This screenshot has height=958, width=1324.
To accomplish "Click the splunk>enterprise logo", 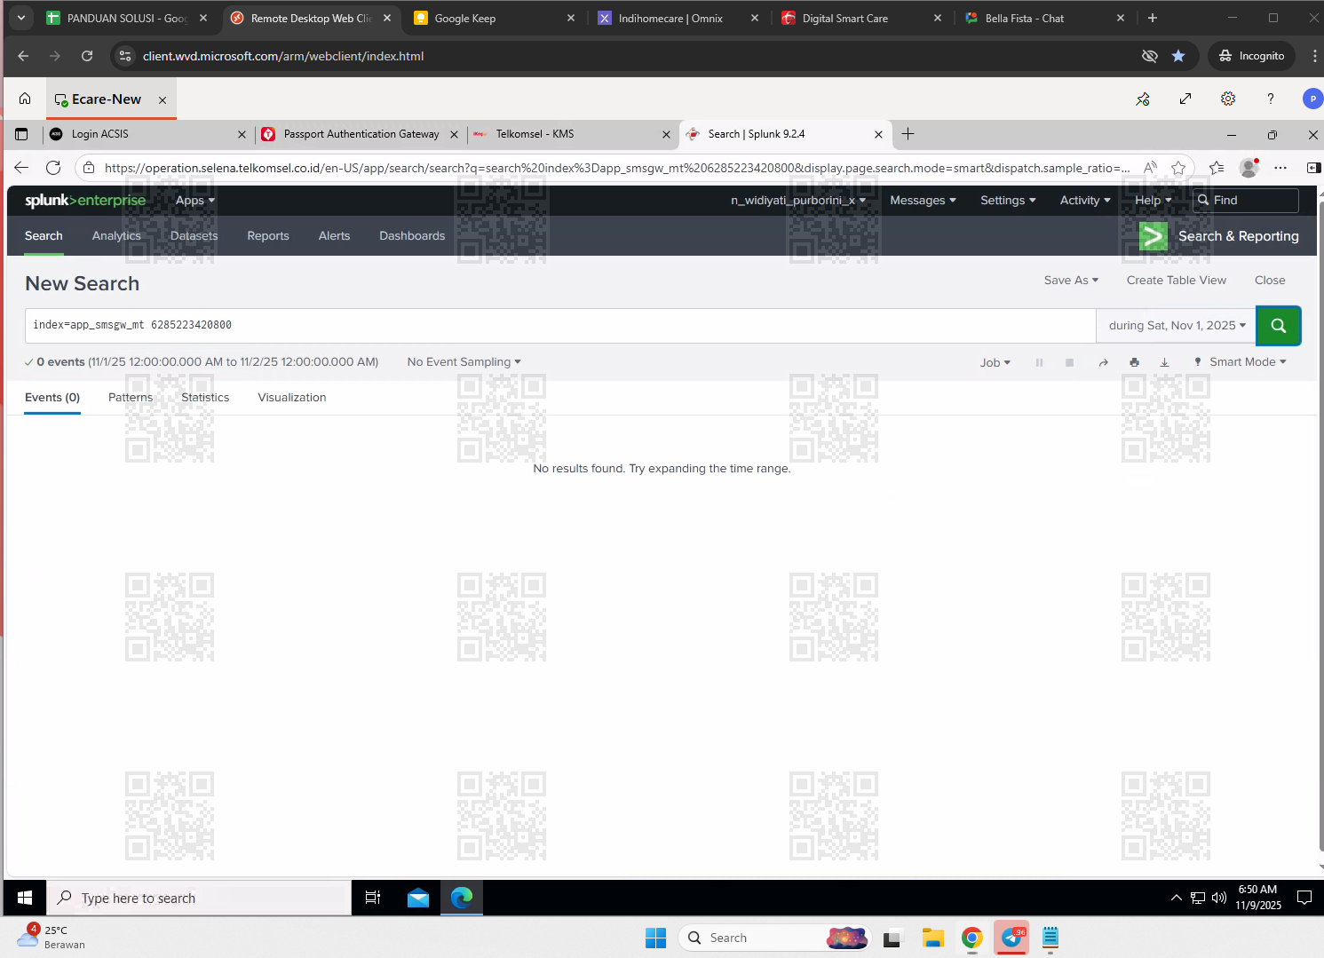I will click(85, 201).
